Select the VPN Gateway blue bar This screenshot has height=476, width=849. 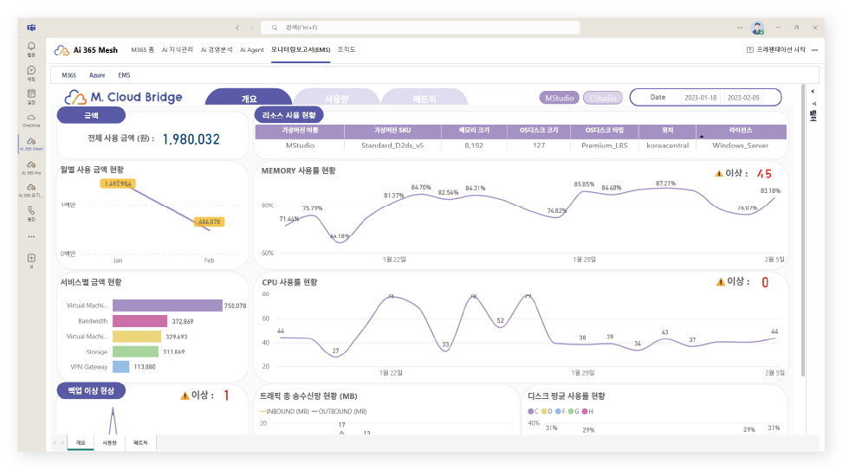[x=120, y=367]
